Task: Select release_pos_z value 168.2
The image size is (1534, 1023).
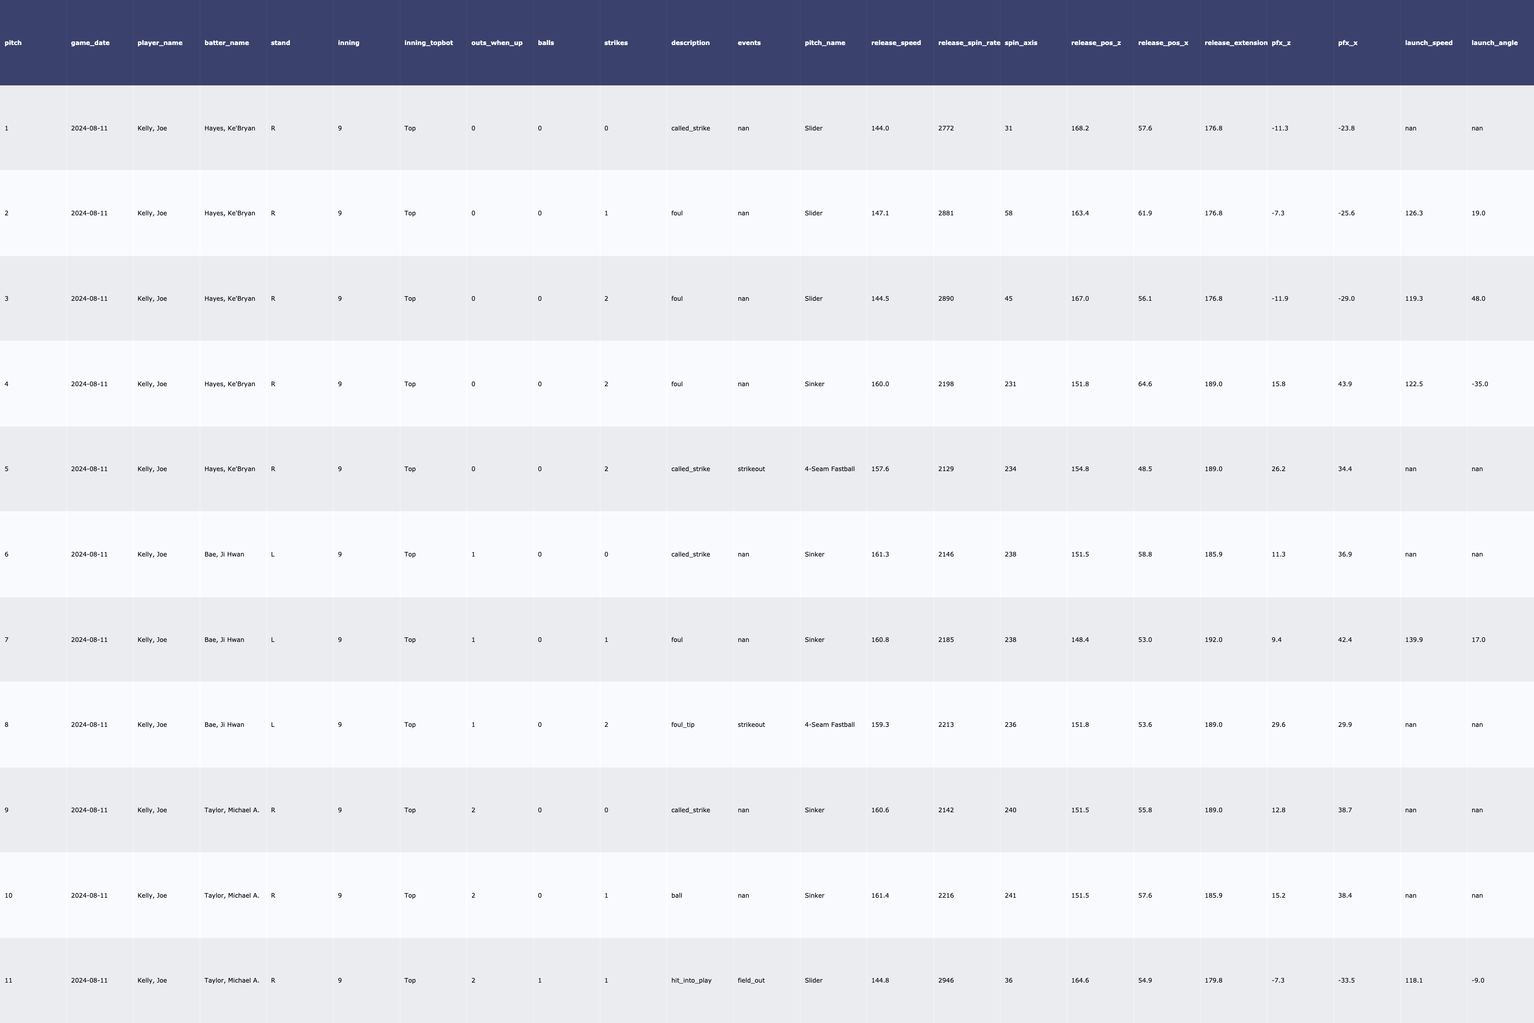Action: [1079, 128]
